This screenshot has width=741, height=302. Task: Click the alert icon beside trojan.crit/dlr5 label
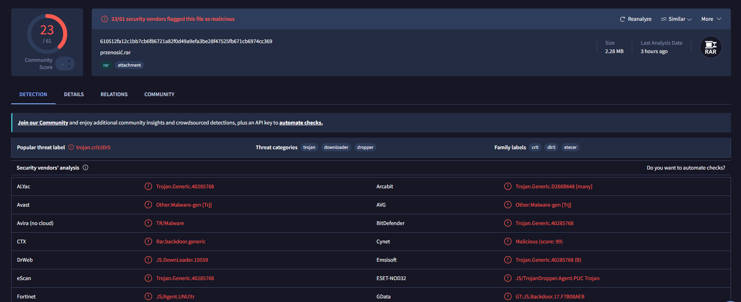tap(71, 147)
